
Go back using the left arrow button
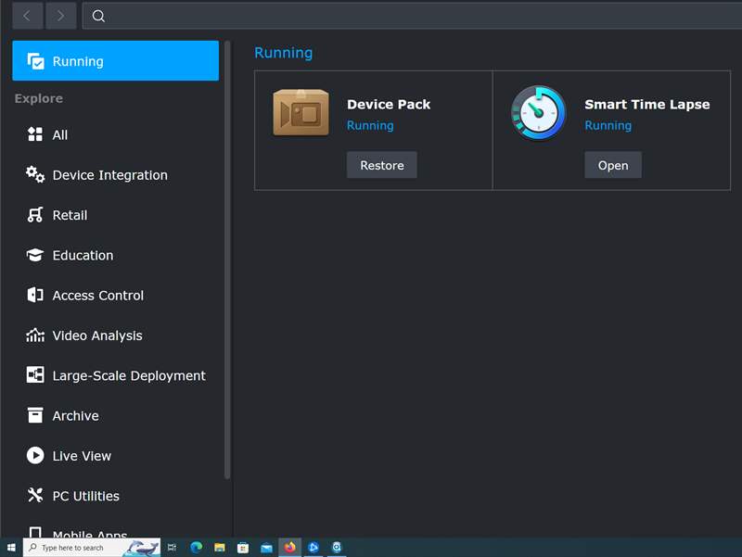pyautogui.click(x=28, y=16)
